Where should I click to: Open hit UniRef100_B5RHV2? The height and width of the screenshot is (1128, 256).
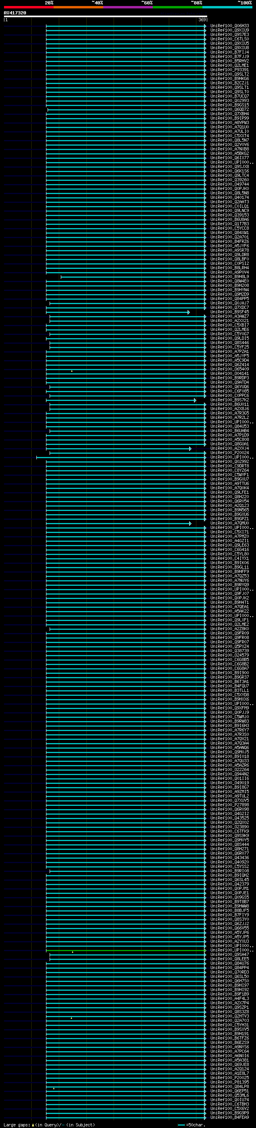point(230,61)
